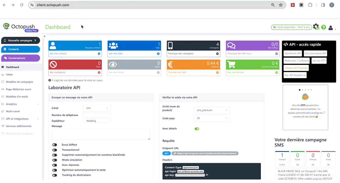Open the API et intégrations menu
Screen dimensions: 340x183
(18, 118)
